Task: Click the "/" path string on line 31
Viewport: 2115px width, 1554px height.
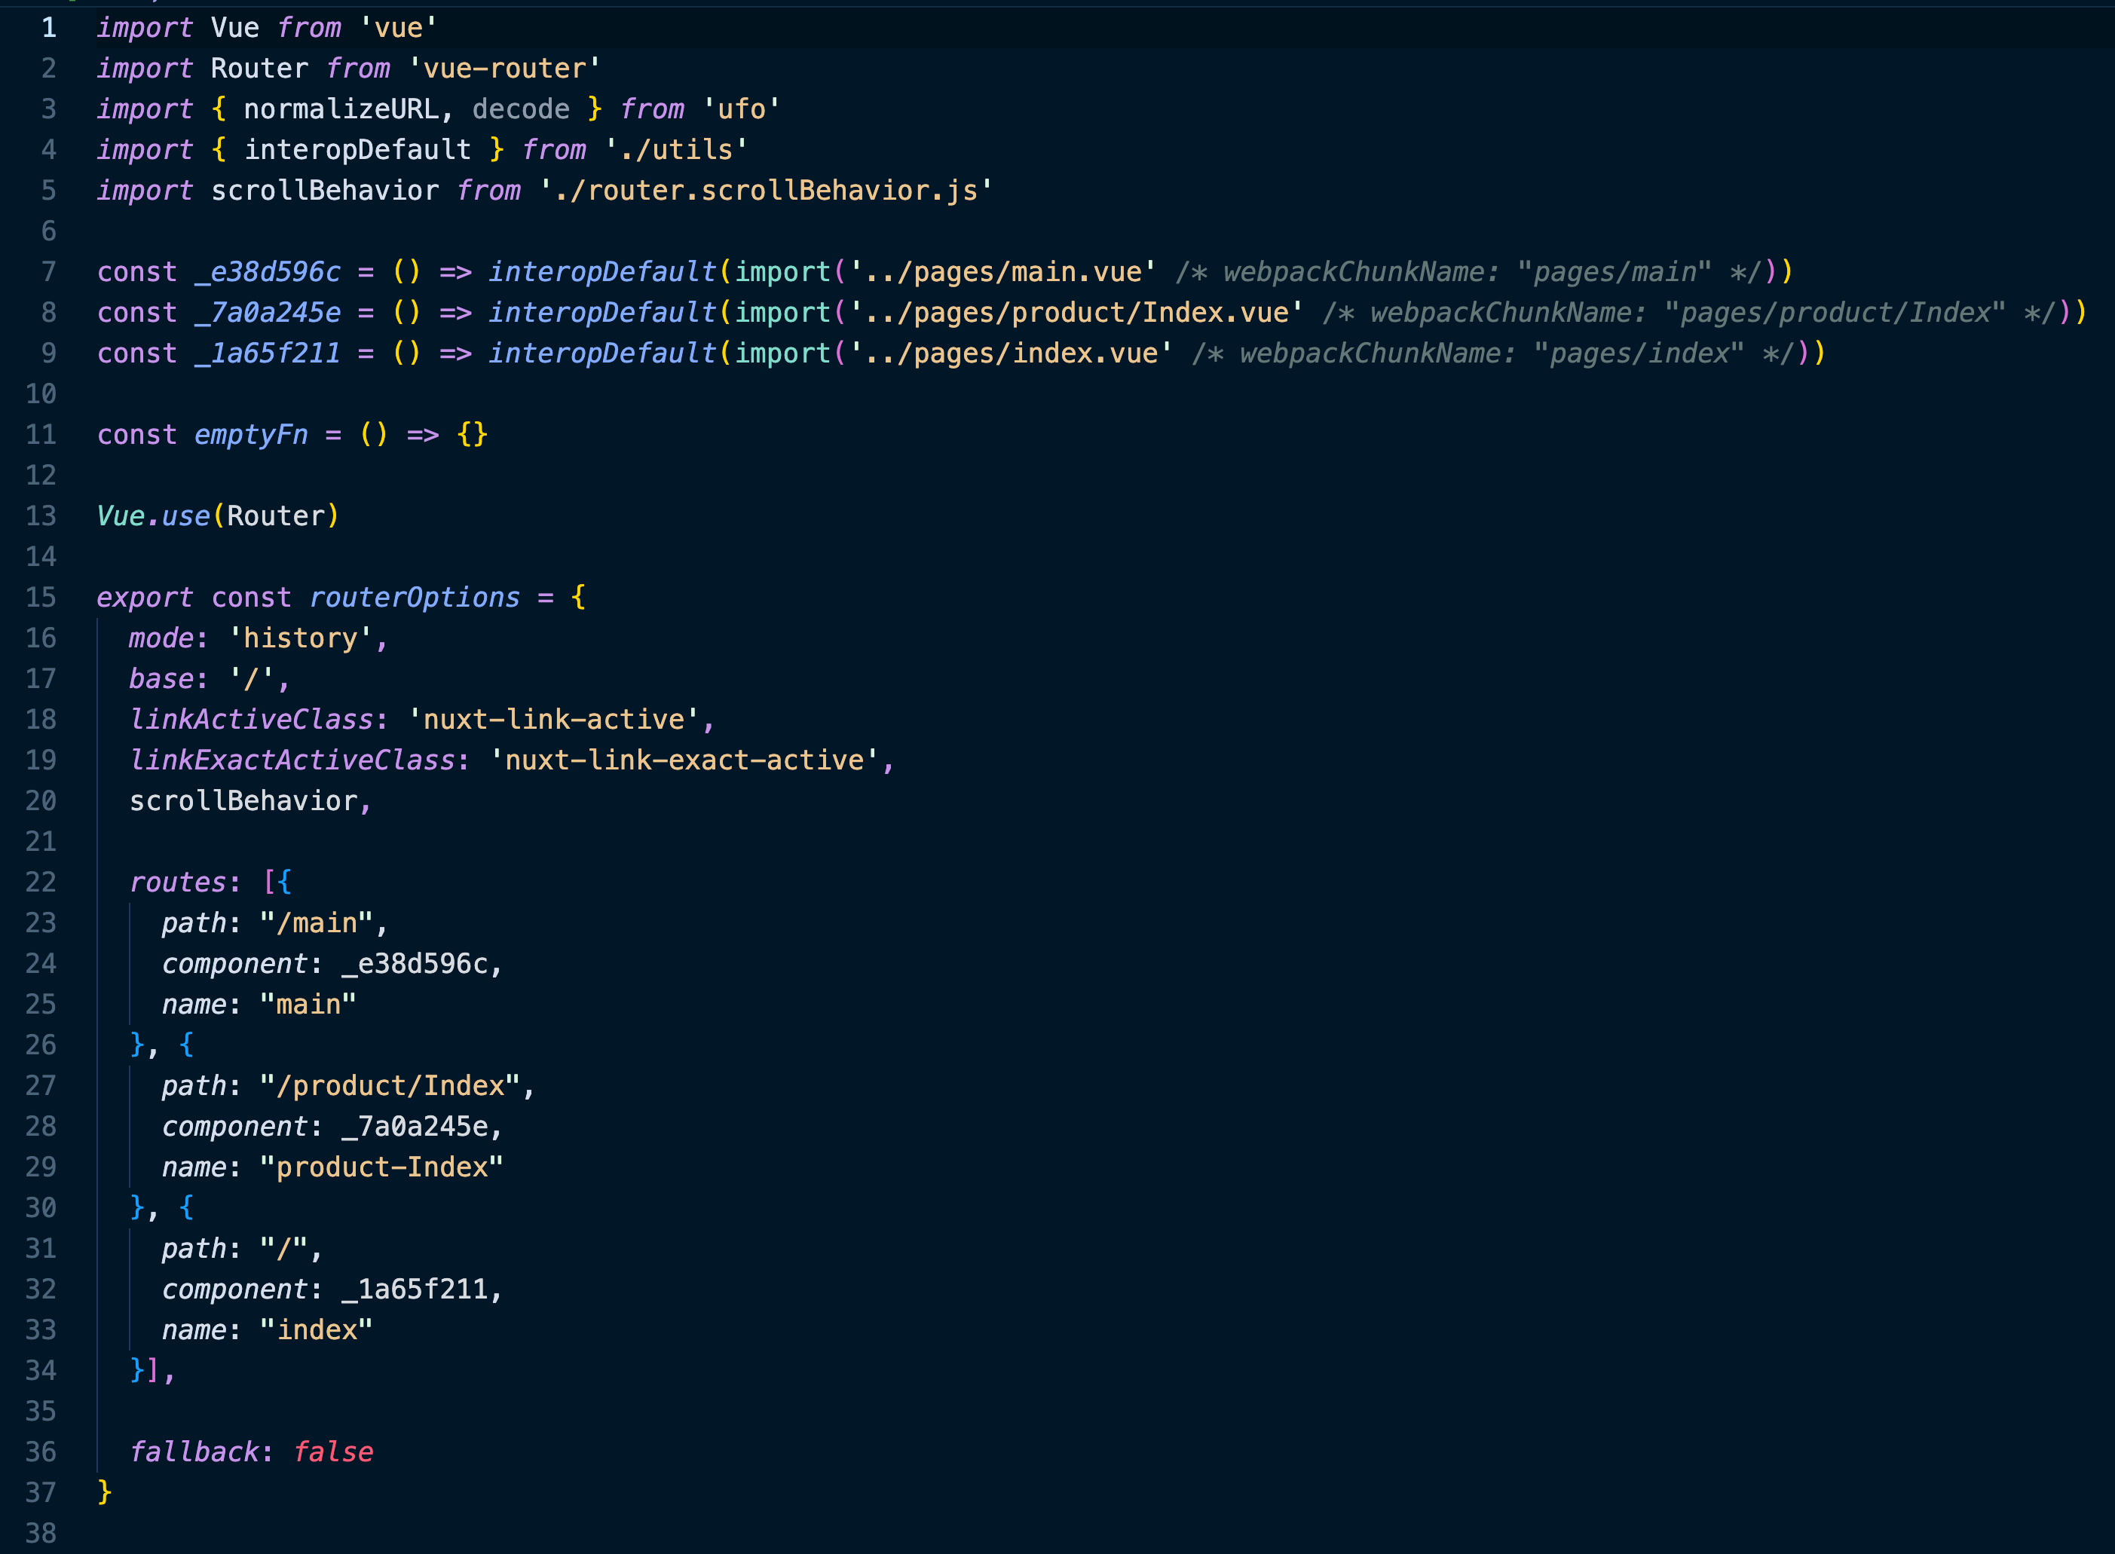Action: [284, 1250]
